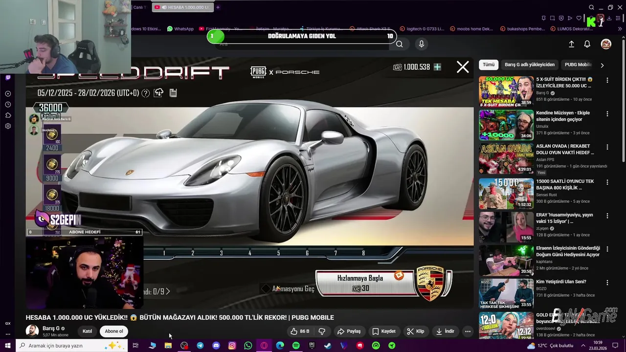Open Telegram from the taskbar

pos(200,346)
